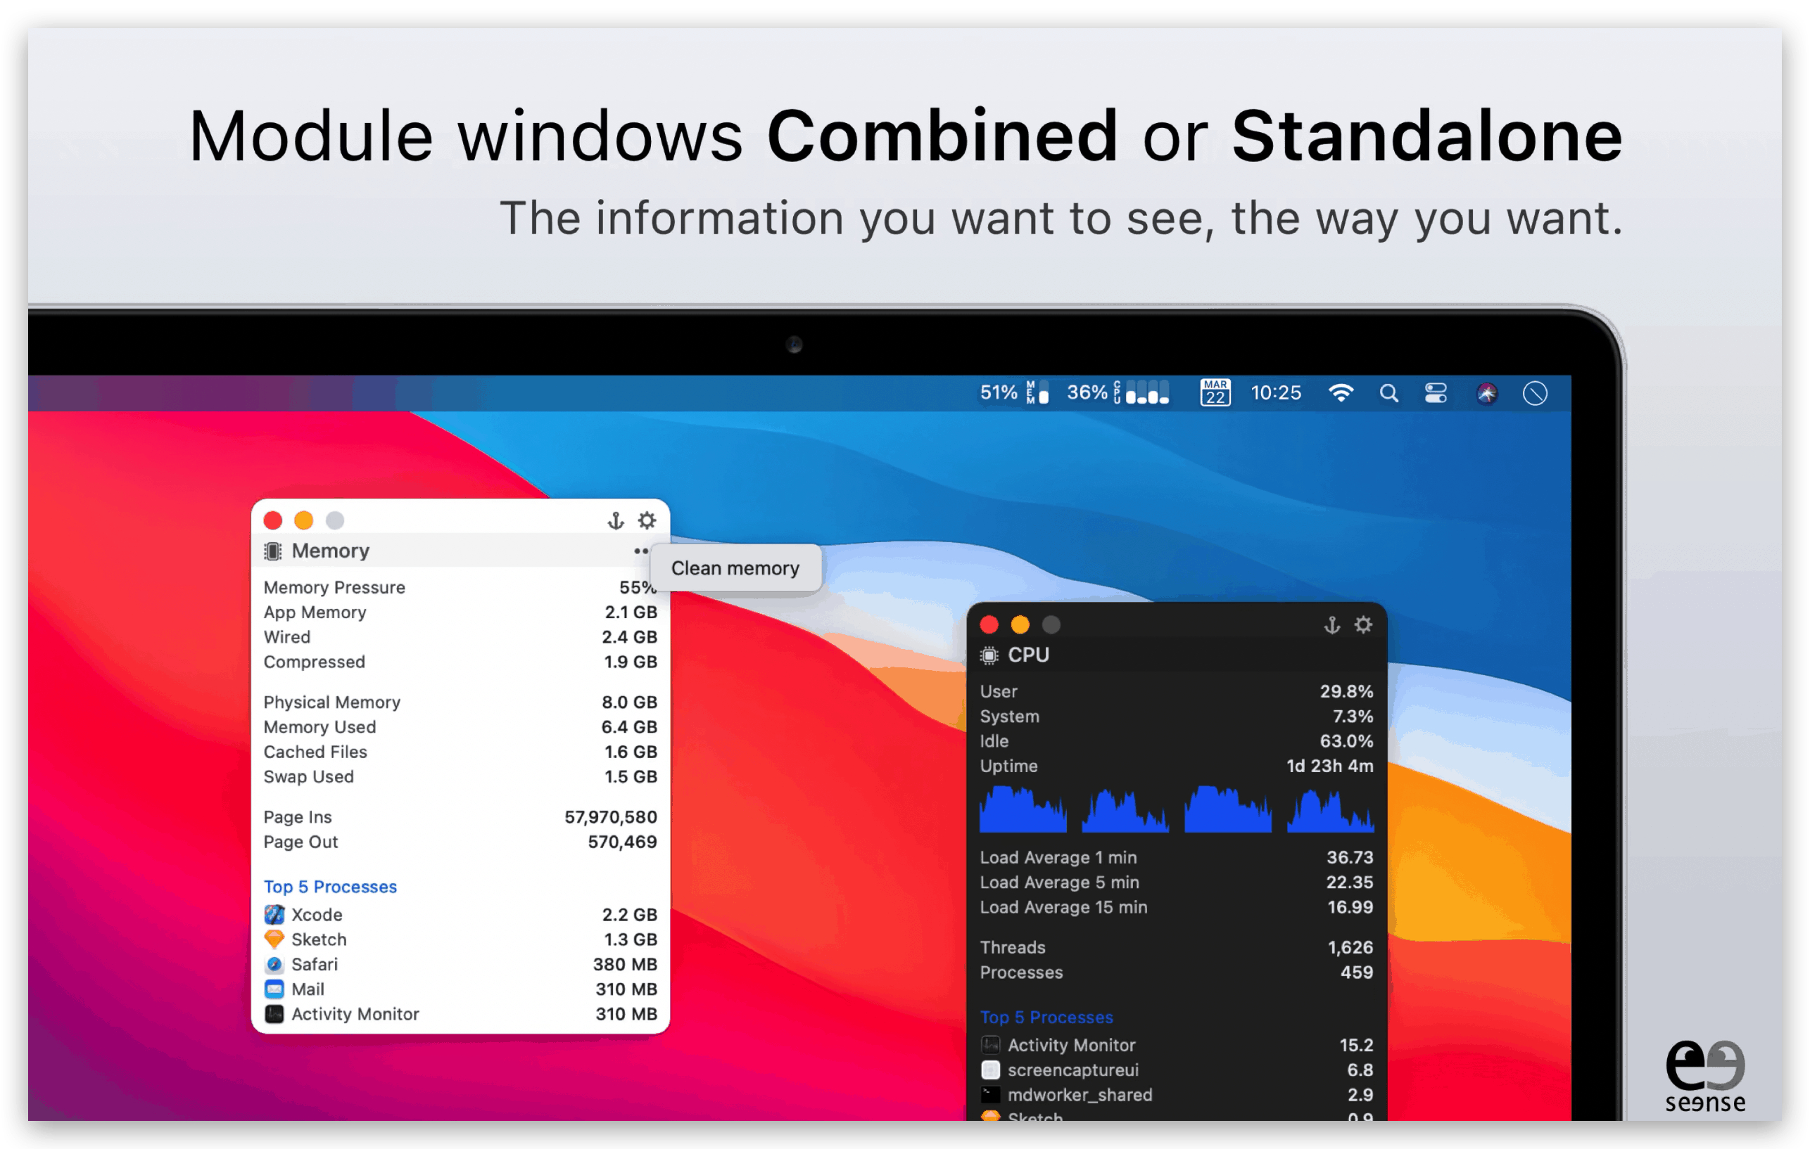This screenshot has height=1149, width=1810.
Task: Select the User 29.8% row
Action: [1177, 692]
